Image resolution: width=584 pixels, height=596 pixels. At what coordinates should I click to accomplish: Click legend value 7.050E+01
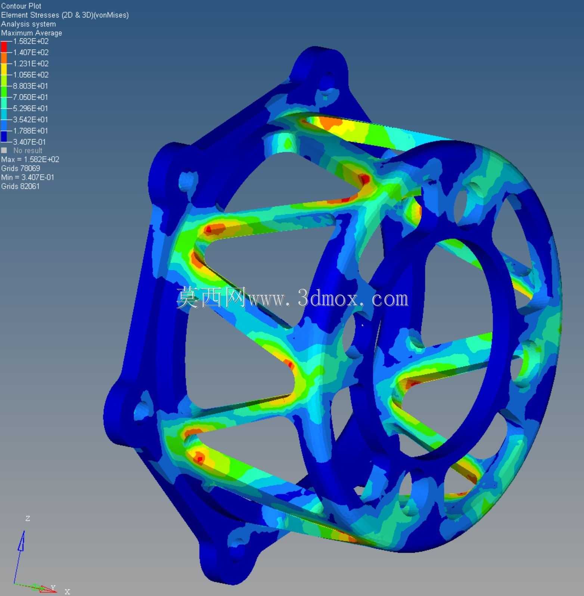(x=31, y=97)
